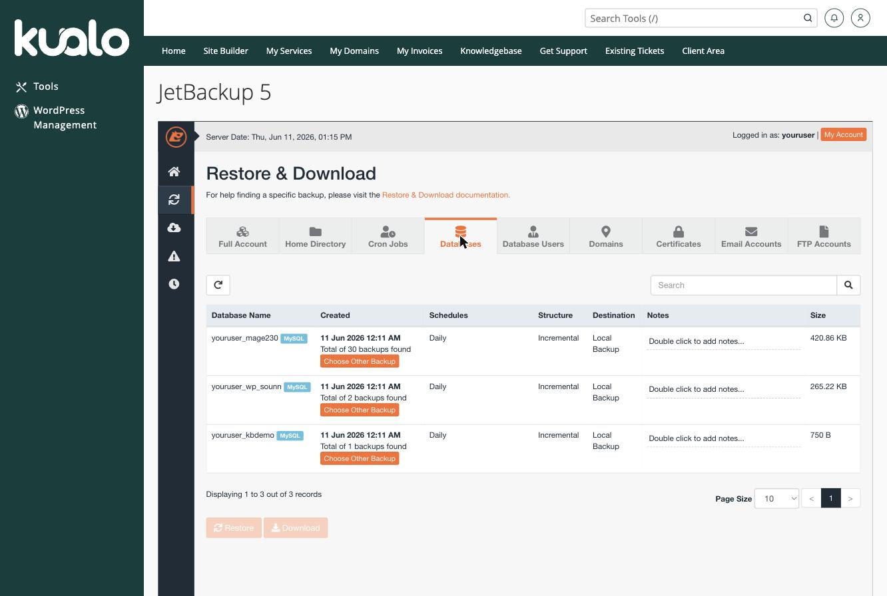Go to next page arrow
The width and height of the screenshot is (887, 596).
850,498
